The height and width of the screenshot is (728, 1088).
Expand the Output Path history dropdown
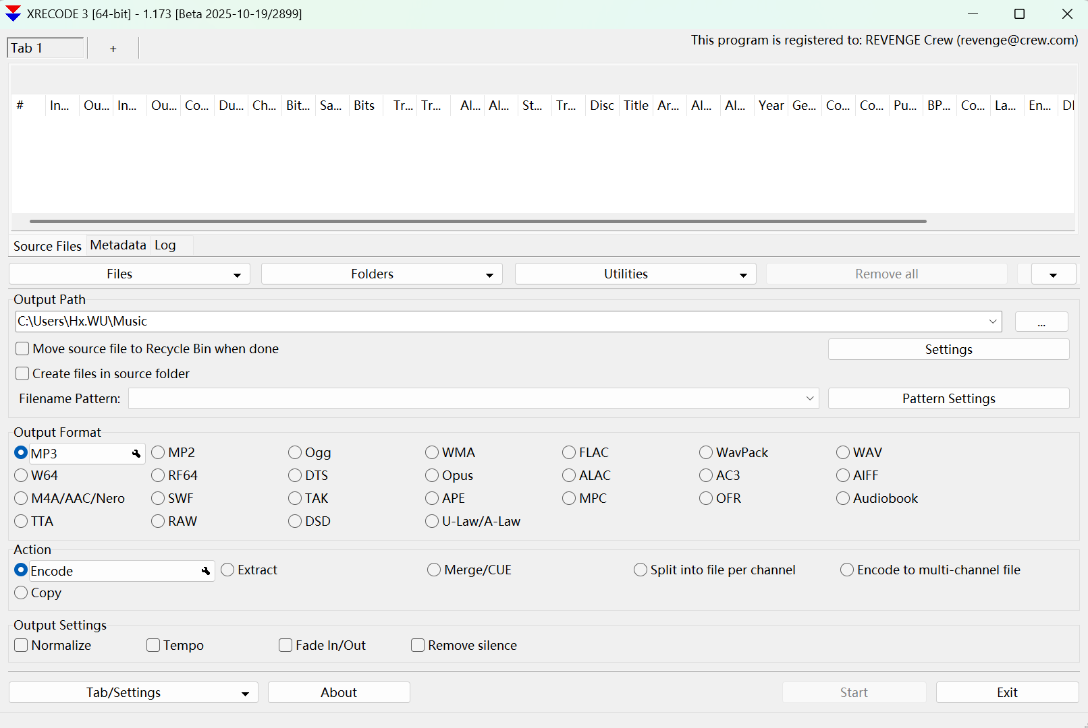992,322
